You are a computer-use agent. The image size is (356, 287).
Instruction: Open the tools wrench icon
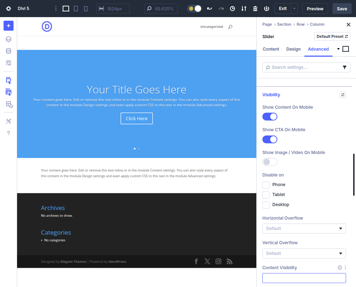coord(9,121)
